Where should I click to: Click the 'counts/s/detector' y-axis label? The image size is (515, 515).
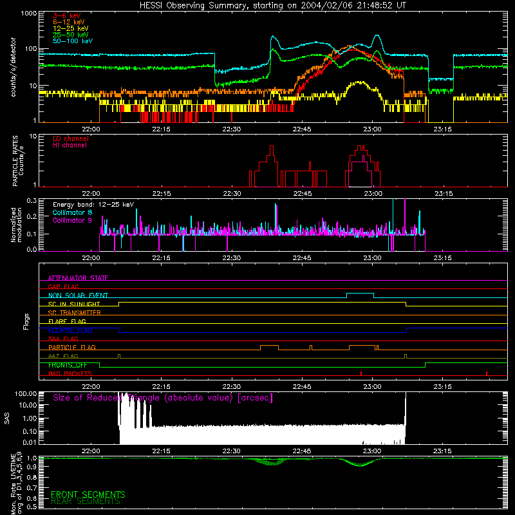pyautogui.click(x=13, y=67)
